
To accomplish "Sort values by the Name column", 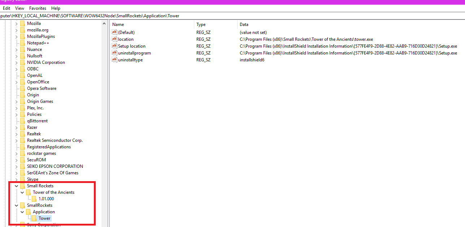I will tap(152, 25).
